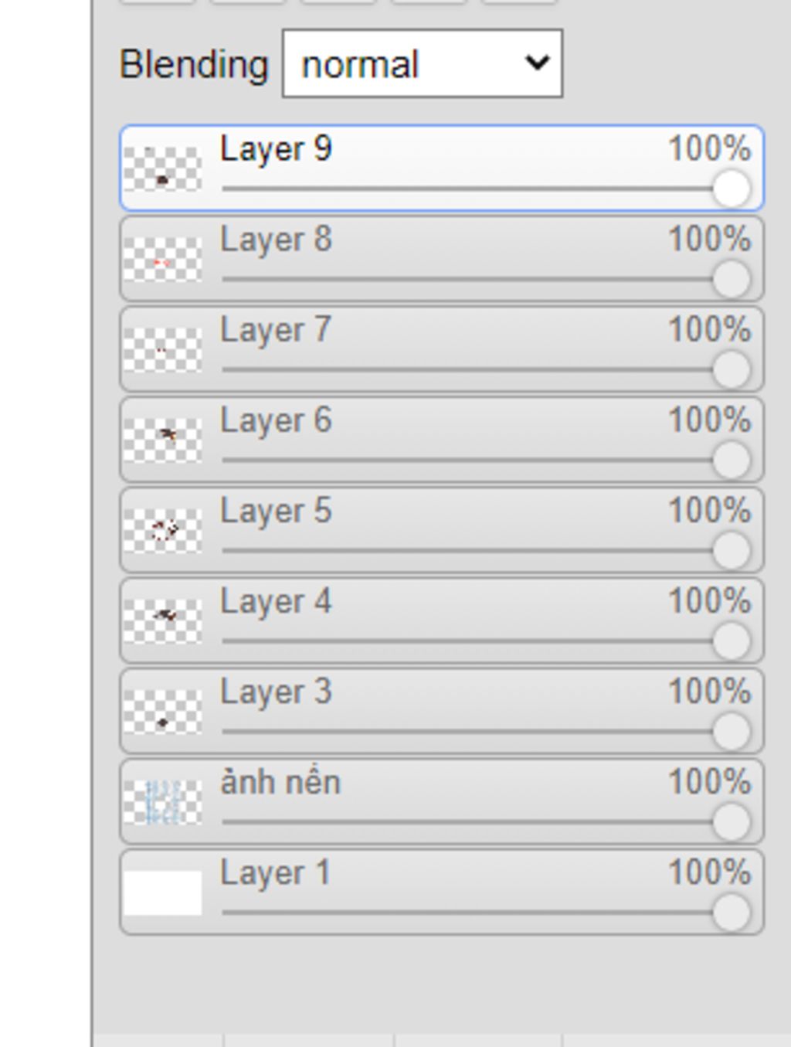Click Layer 1 opacity slider handle
The image size is (791, 1047).
732,913
